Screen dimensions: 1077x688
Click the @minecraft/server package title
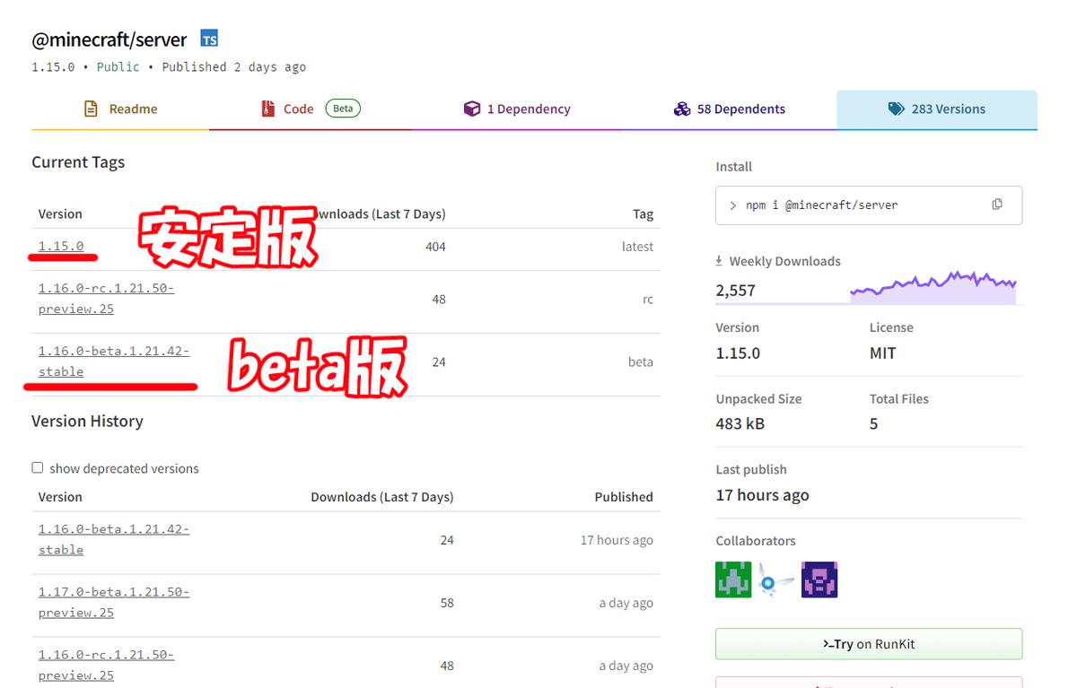(109, 40)
